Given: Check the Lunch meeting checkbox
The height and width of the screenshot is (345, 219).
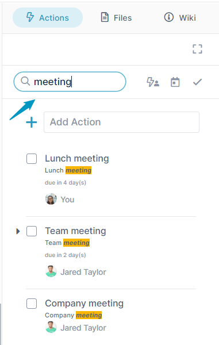Looking at the screenshot, I should tap(32, 159).
